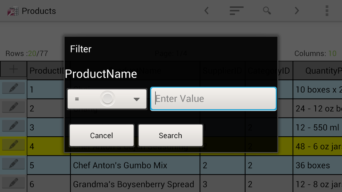Open the comparison operator dropdown showing =

(x=107, y=99)
